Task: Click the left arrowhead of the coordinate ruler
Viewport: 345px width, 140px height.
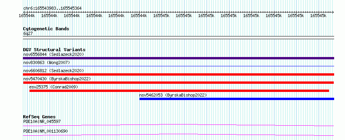Action: tap(24, 12)
